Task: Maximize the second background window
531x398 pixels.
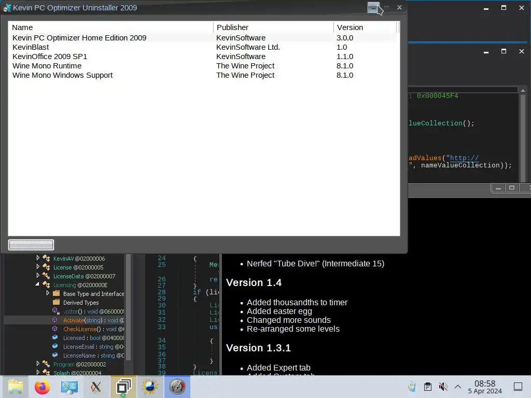Action: tap(504, 51)
